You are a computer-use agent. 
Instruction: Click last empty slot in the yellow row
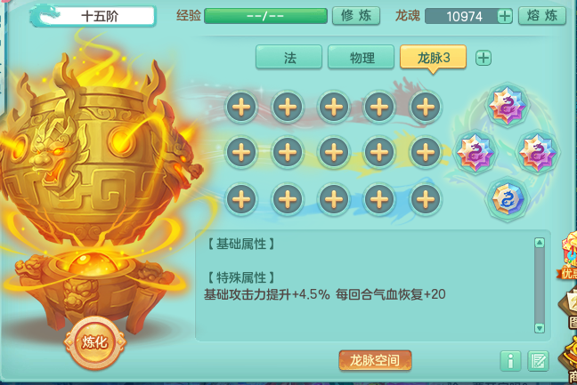[x=426, y=152]
